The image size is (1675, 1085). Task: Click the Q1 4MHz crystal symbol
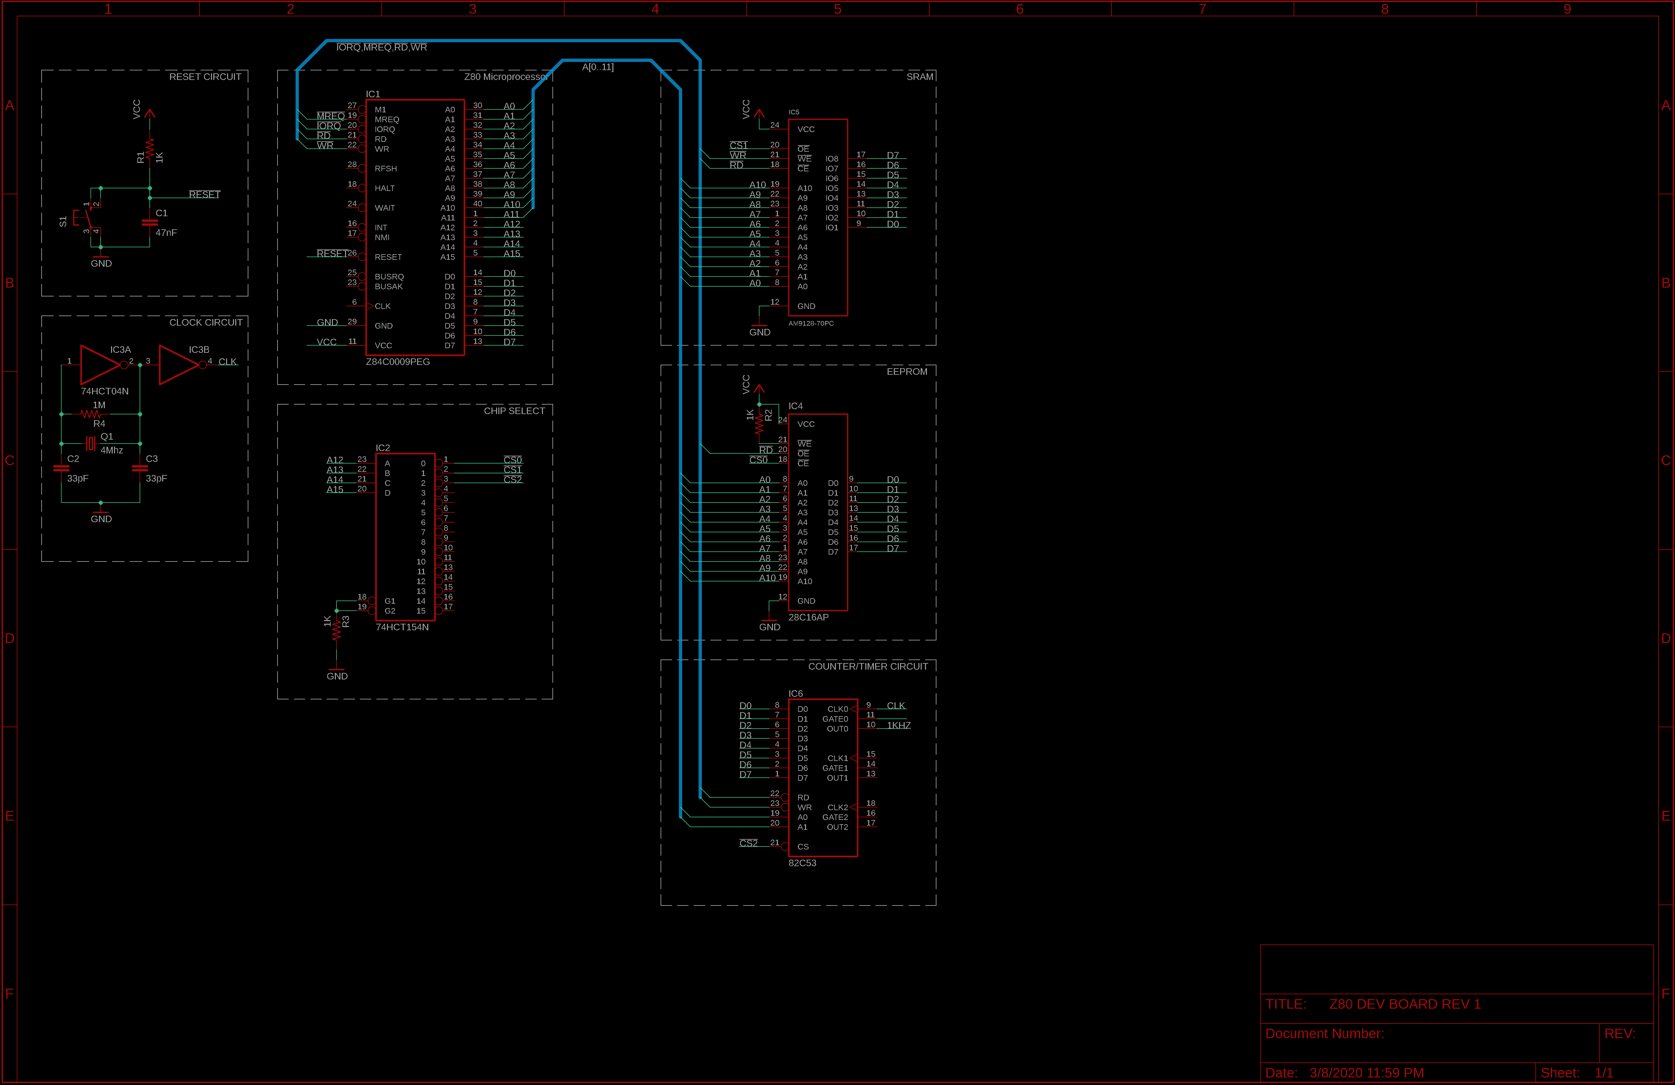click(91, 443)
